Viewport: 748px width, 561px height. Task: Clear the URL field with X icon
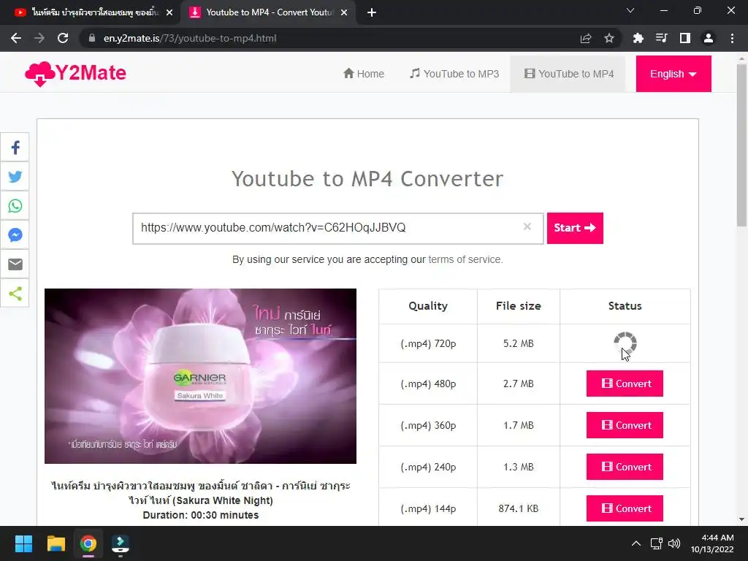(x=527, y=226)
